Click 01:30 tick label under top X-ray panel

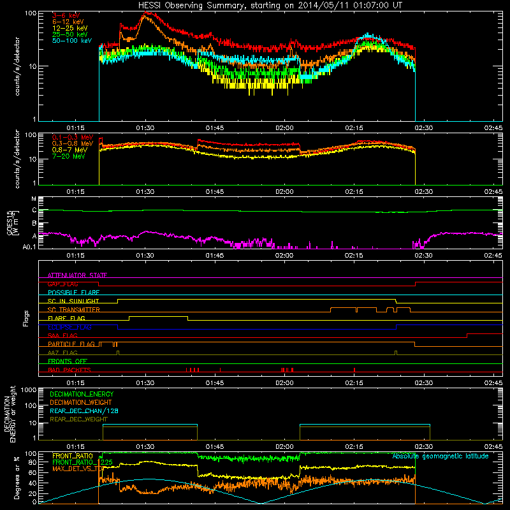click(x=145, y=128)
